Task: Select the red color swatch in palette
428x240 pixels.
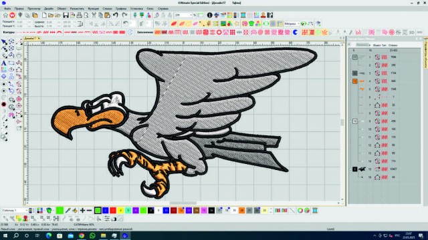Action: pos(113,211)
